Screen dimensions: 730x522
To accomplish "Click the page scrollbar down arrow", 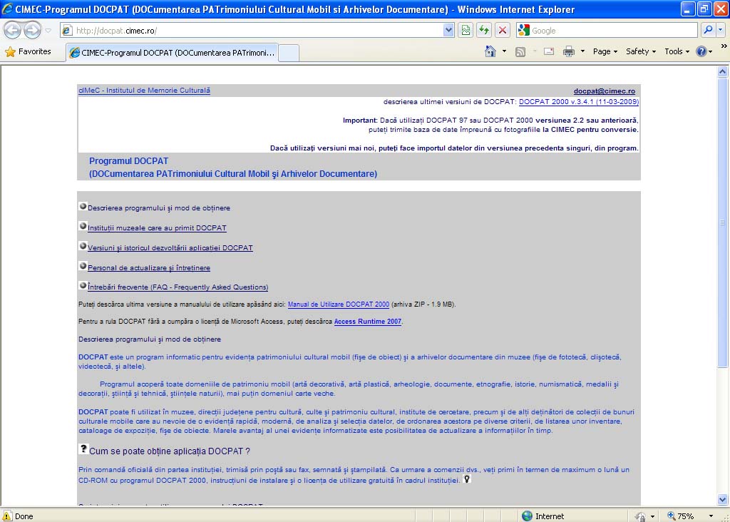I will point(723,500).
